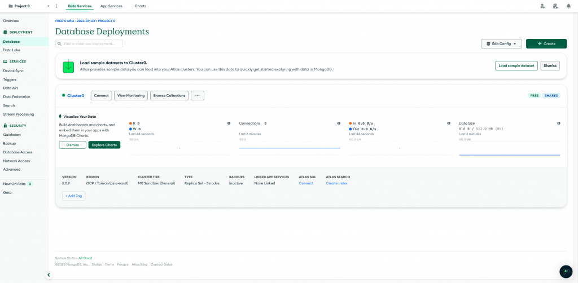Click the green download sample dataset icon
Screen dimensions: 578x283
[x=68, y=66]
